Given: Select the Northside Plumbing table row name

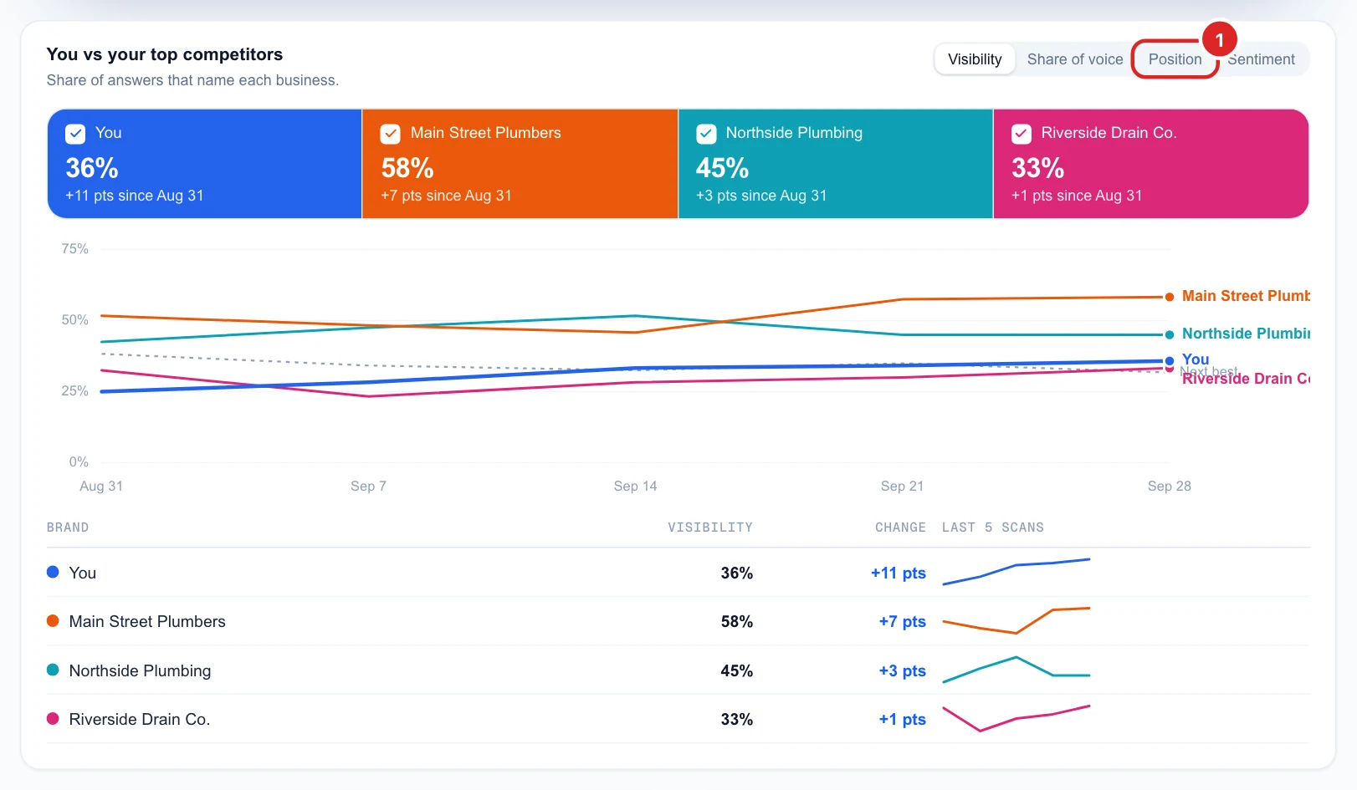Looking at the screenshot, I should [140, 670].
